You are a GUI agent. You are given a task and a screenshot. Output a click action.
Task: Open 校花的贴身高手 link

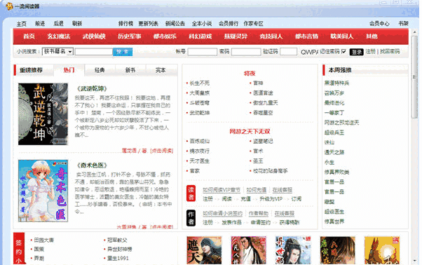click(x=270, y=171)
